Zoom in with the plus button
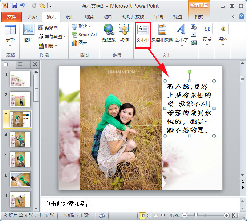This screenshot has height=221, width=247. [226, 216]
